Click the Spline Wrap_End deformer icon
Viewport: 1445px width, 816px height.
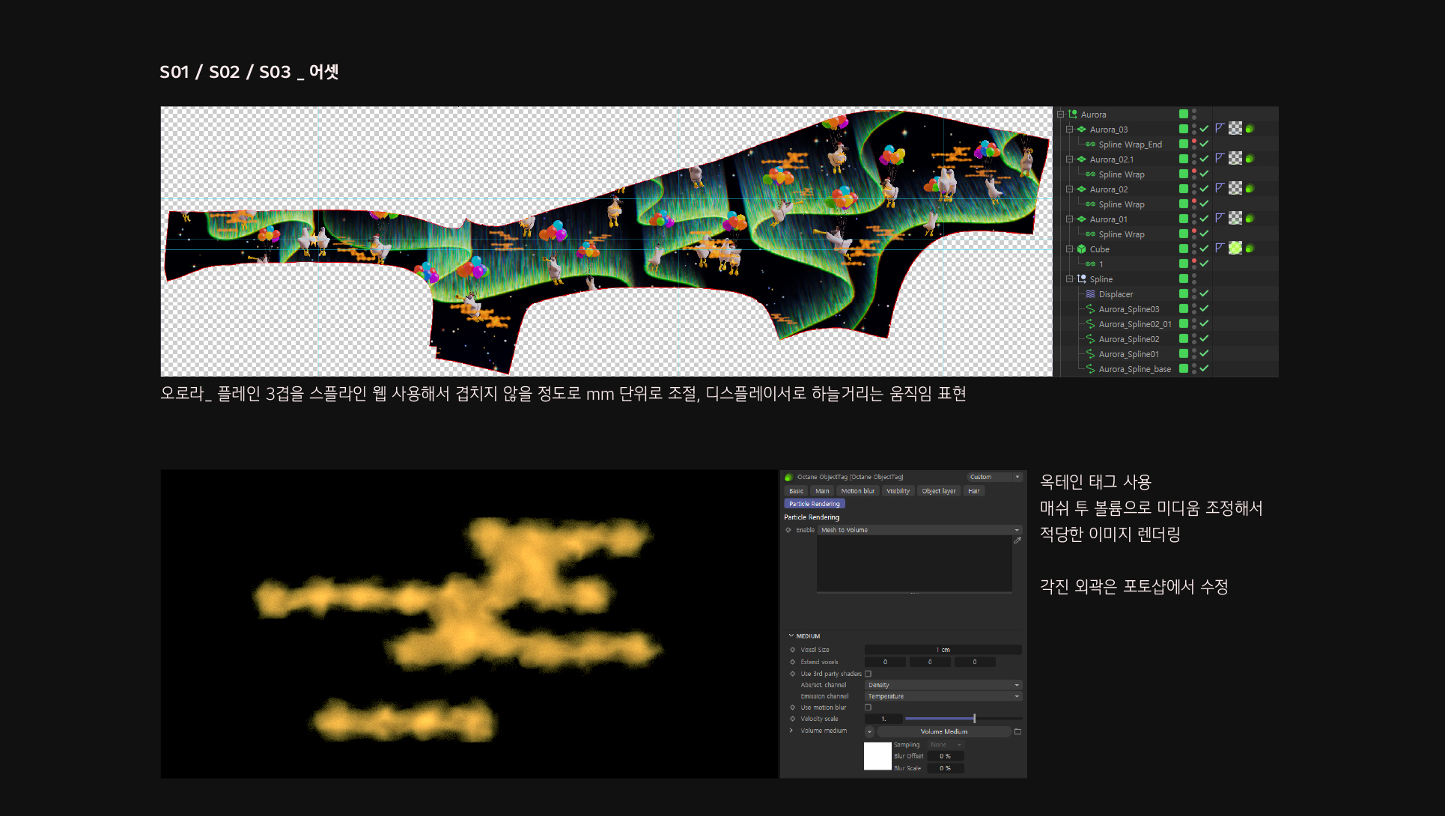(1090, 144)
